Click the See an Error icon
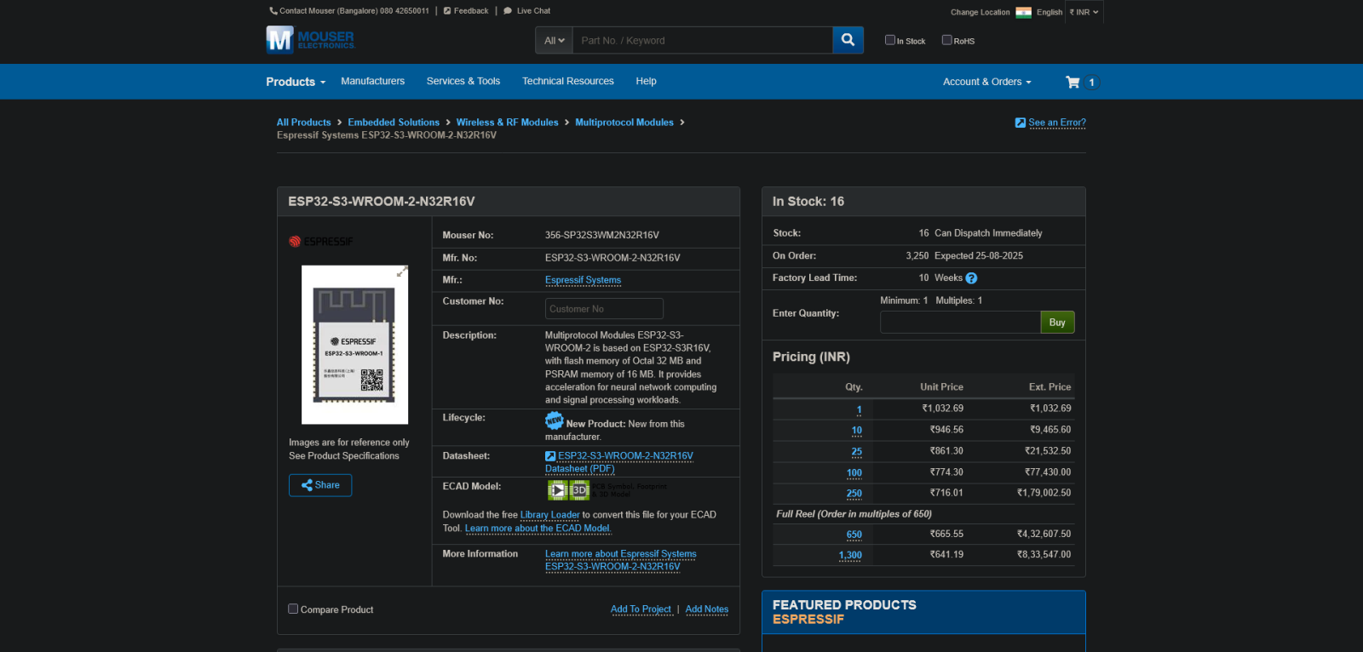Screen dimensions: 1363x652 pos(1021,123)
